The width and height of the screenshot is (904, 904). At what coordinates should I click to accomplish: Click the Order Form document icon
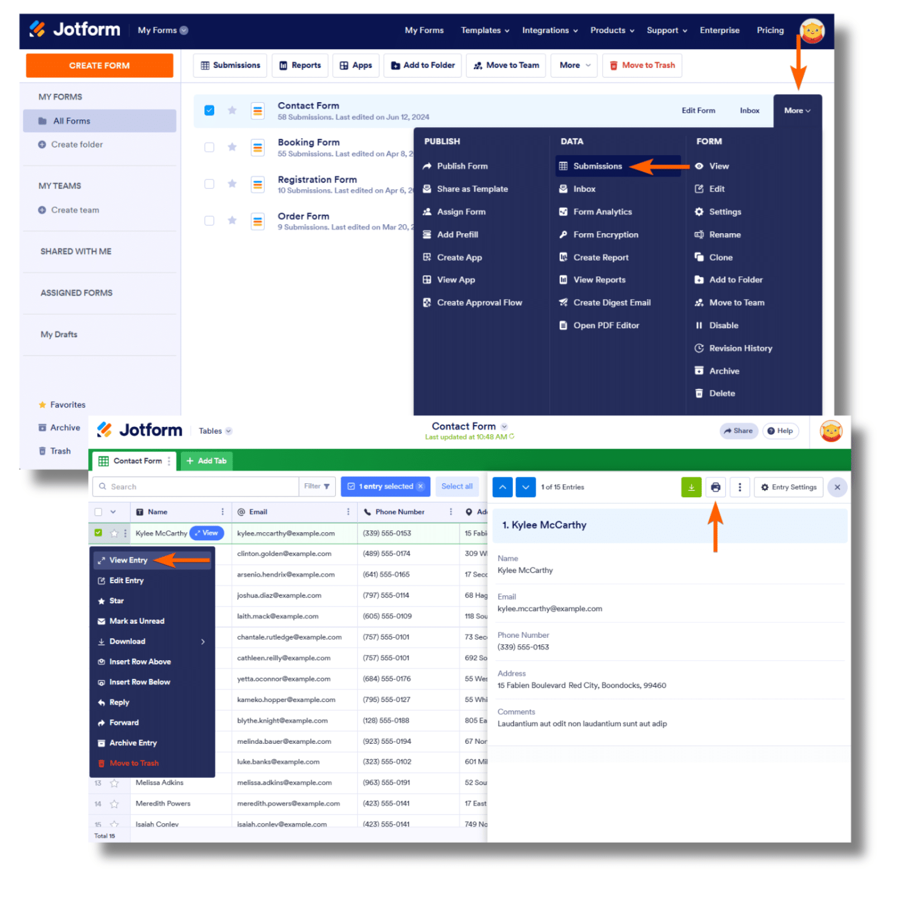(x=258, y=221)
